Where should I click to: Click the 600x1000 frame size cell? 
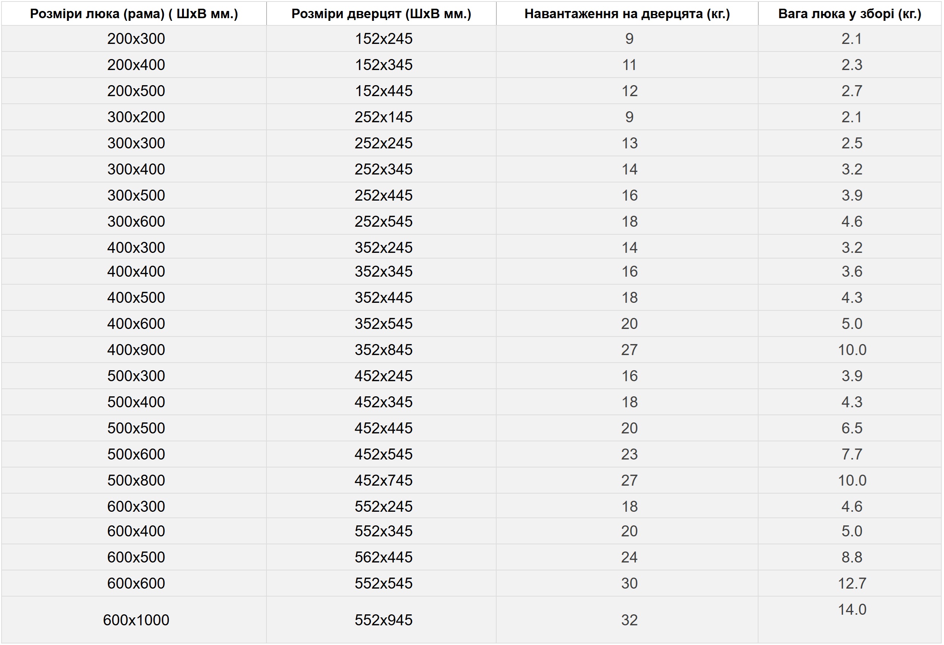click(136, 620)
